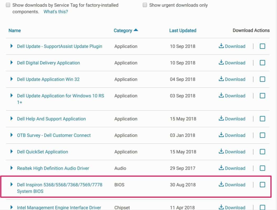Expand Dell Digital Delivery Application details
This screenshot has width=277, height=210.
click(x=12, y=62)
